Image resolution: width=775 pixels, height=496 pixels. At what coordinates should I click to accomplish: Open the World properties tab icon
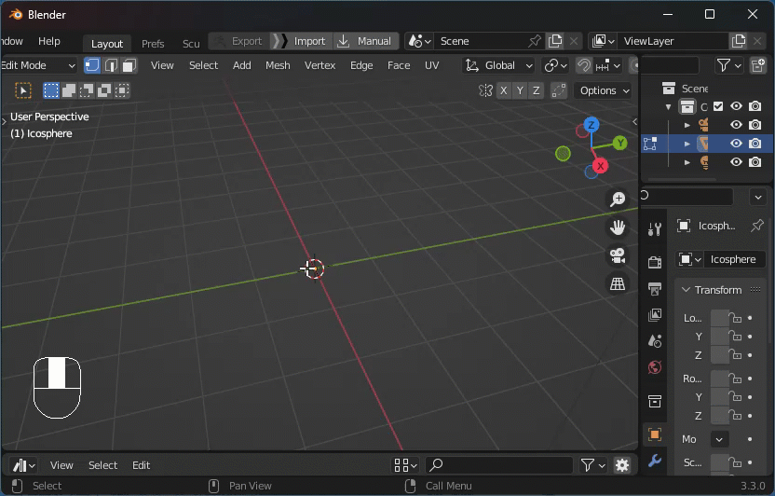655,367
